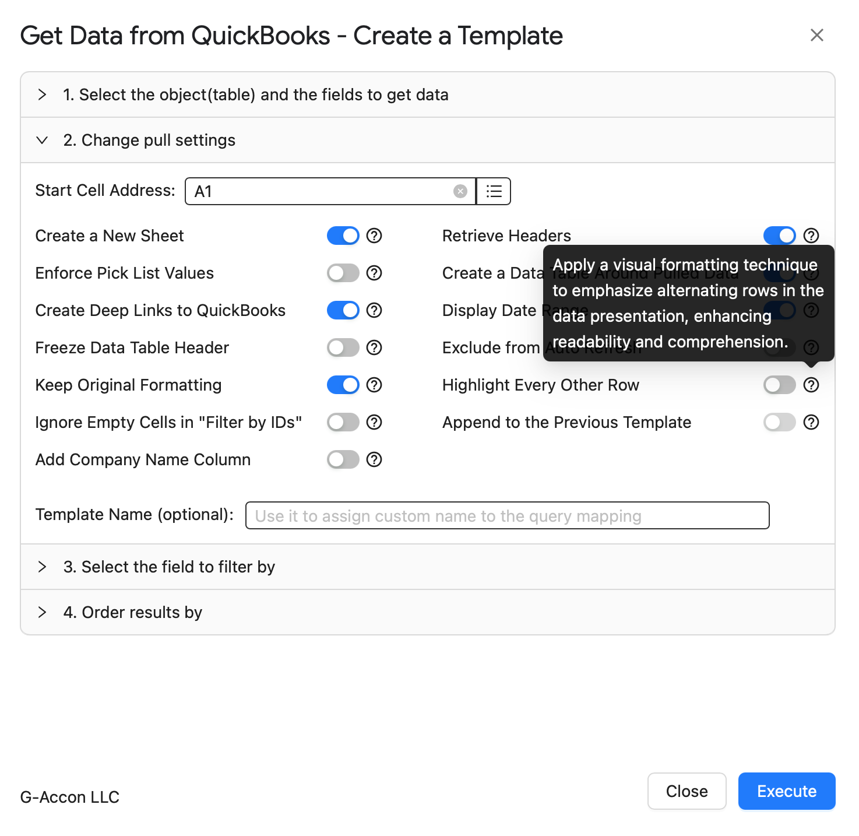Viewport: 859px width, 836px height.
Task: Show help for Highlight Every Other Row
Action: click(811, 385)
